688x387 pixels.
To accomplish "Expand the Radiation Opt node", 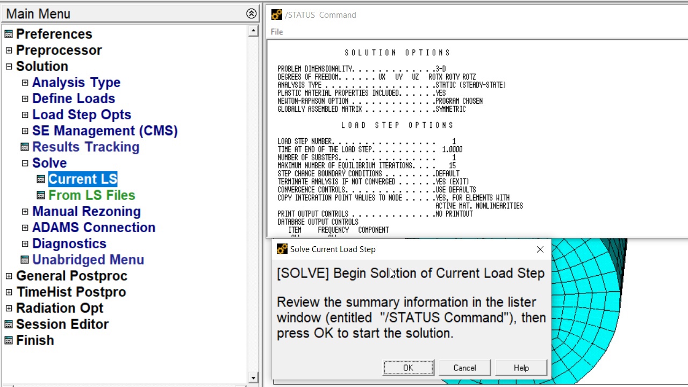I will click(9, 309).
